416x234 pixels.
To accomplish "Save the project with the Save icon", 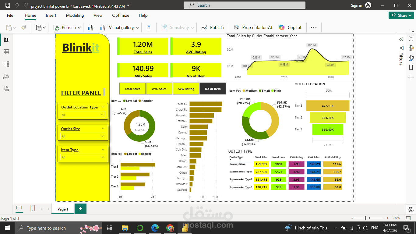I will tap(8, 5).
